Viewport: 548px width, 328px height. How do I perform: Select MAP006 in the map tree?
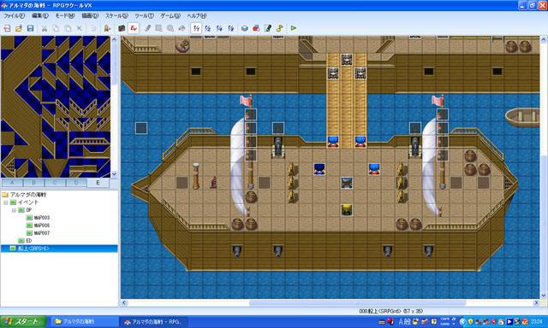click(38, 225)
